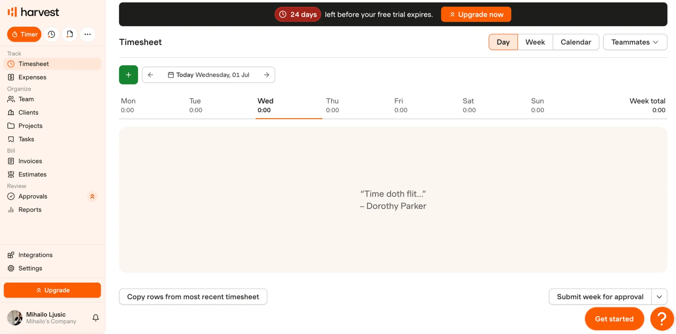Select the Thu day tab
The height and width of the screenshot is (334, 676).
tap(332, 106)
